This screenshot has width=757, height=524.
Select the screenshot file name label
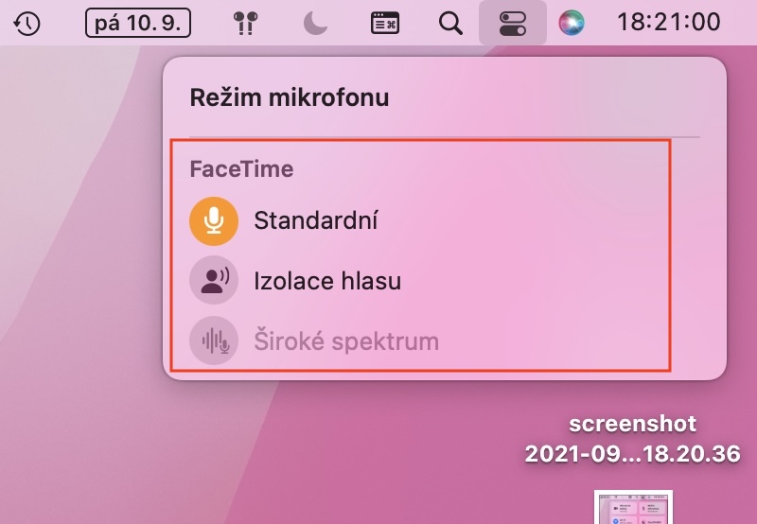pyautogui.click(x=632, y=439)
